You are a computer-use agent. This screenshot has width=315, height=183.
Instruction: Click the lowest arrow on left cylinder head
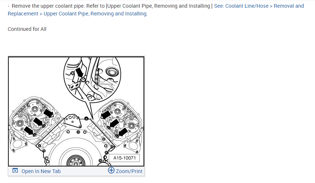click(x=29, y=131)
